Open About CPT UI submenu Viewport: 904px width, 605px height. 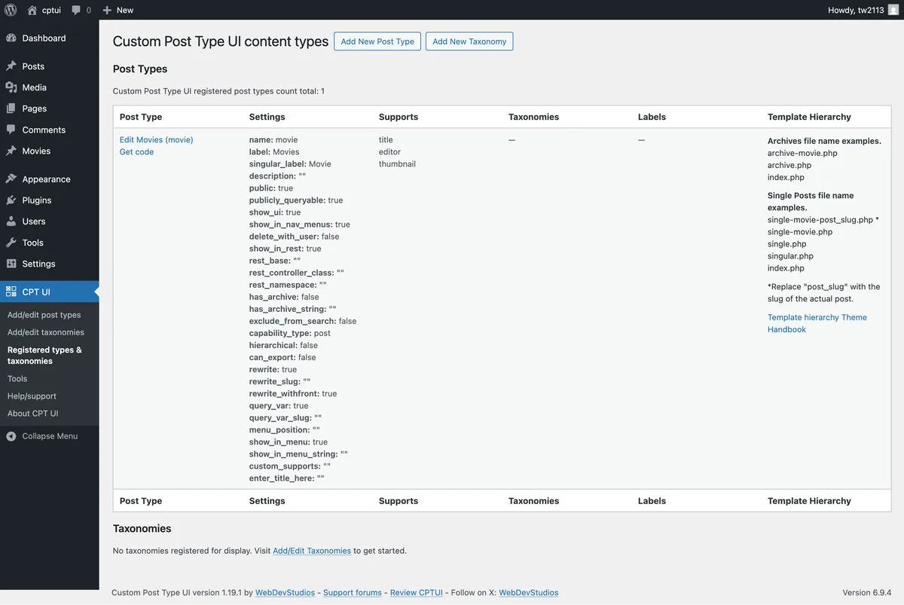pyautogui.click(x=32, y=414)
